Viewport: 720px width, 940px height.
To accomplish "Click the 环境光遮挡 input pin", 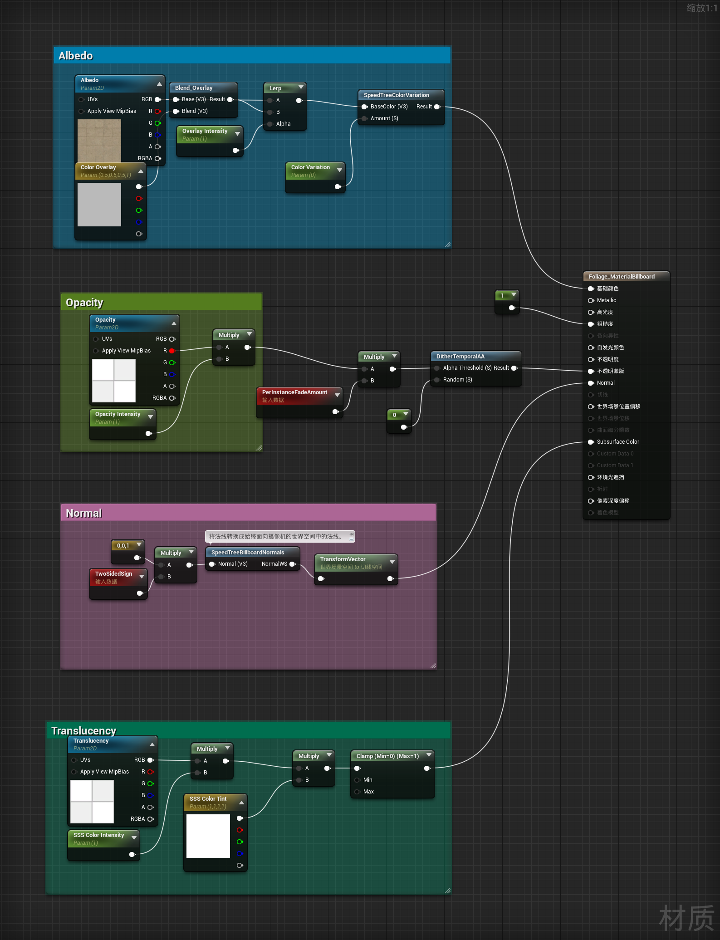I will pos(591,477).
